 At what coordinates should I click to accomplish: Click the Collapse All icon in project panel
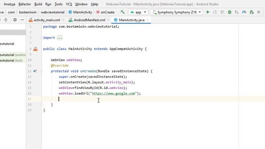(x=6, y=20)
